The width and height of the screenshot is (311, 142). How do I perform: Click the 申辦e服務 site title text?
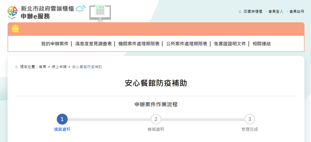(x=35, y=17)
